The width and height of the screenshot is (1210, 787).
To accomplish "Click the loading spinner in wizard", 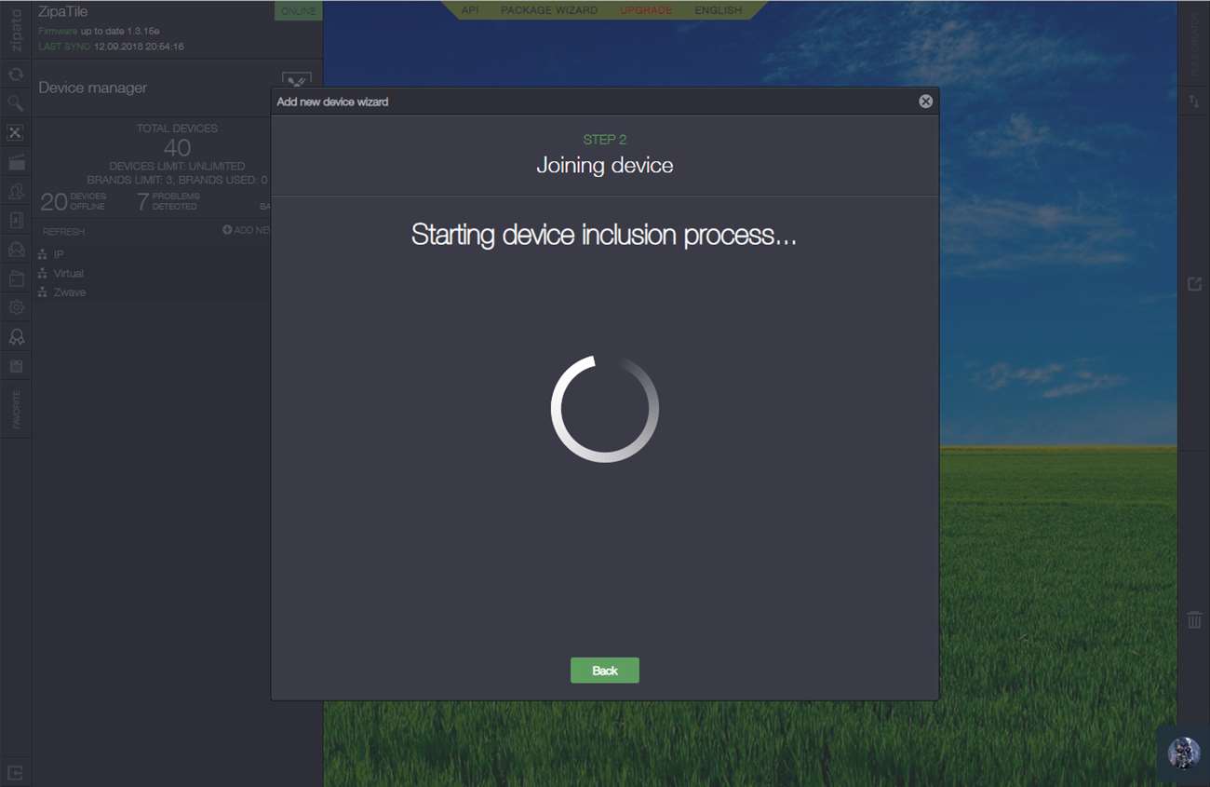I will tap(605, 408).
